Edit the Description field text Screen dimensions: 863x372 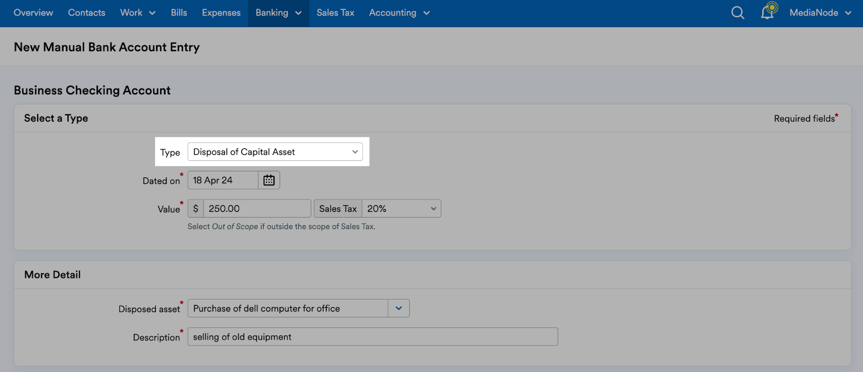tap(373, 337)
